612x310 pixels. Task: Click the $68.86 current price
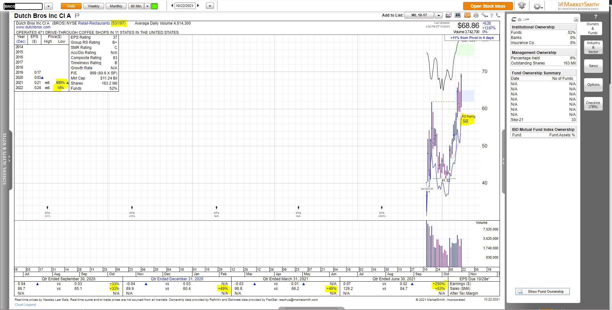tap(468, 26)
